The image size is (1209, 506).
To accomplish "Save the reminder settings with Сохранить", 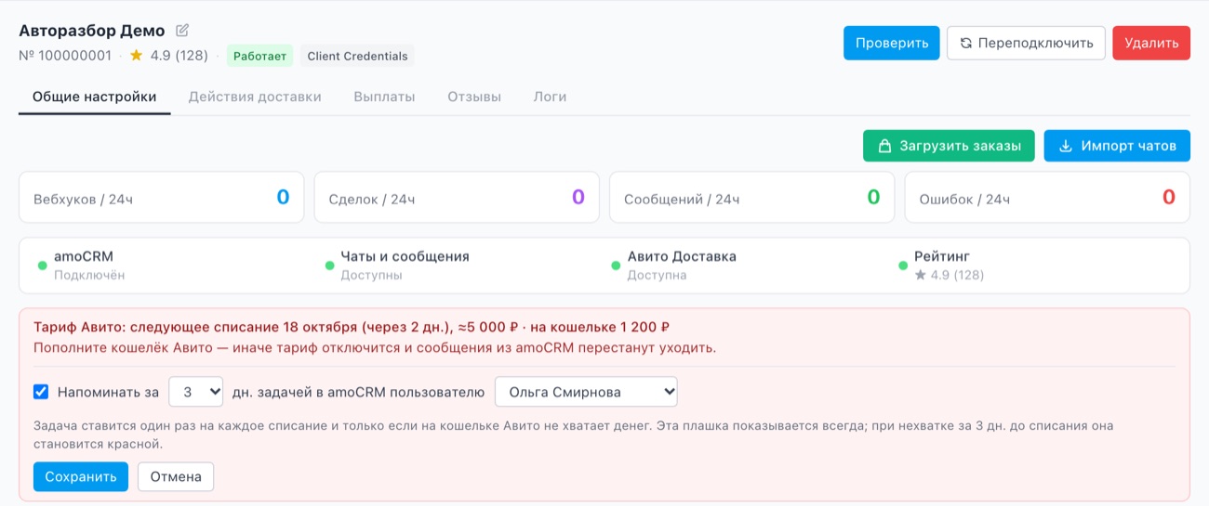I will (x=80, y=476).
